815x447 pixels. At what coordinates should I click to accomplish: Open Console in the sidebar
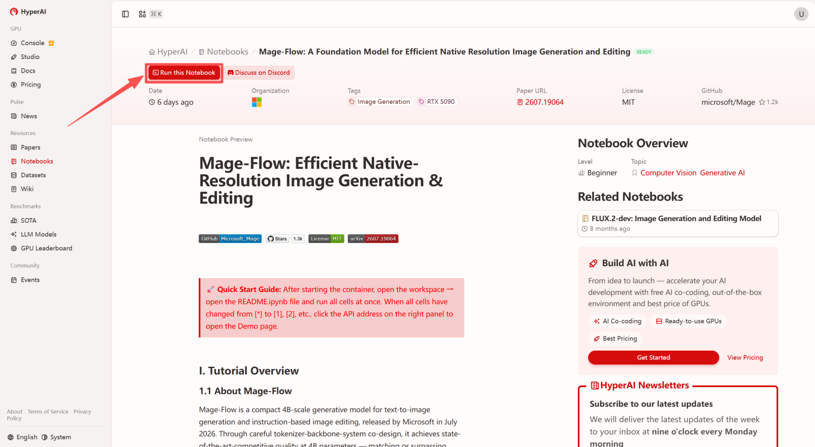33,43
